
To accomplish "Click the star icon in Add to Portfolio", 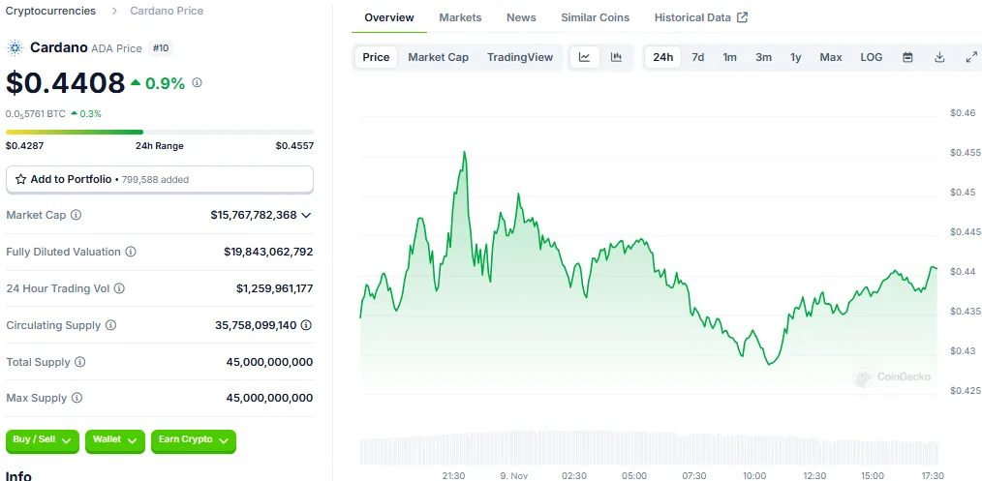I will tap(20, 179).
